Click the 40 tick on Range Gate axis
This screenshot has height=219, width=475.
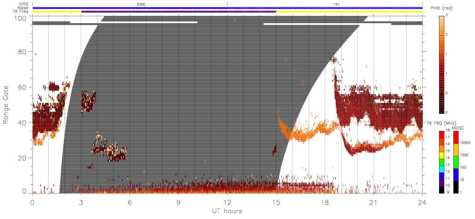click(23, 122)
